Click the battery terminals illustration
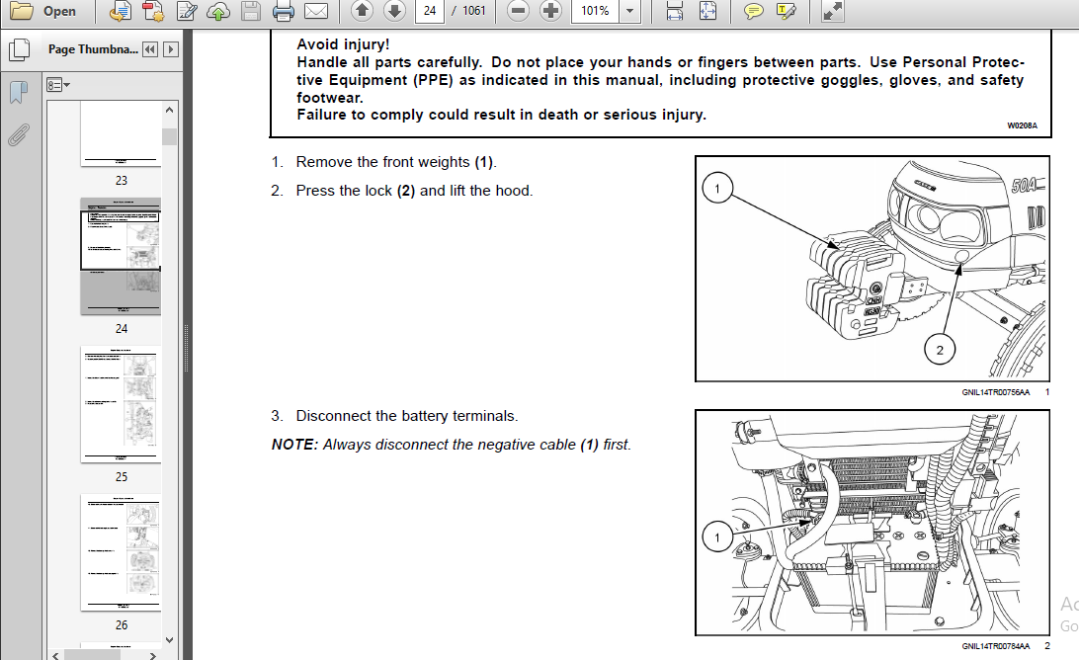 click(x=872, y=523)
